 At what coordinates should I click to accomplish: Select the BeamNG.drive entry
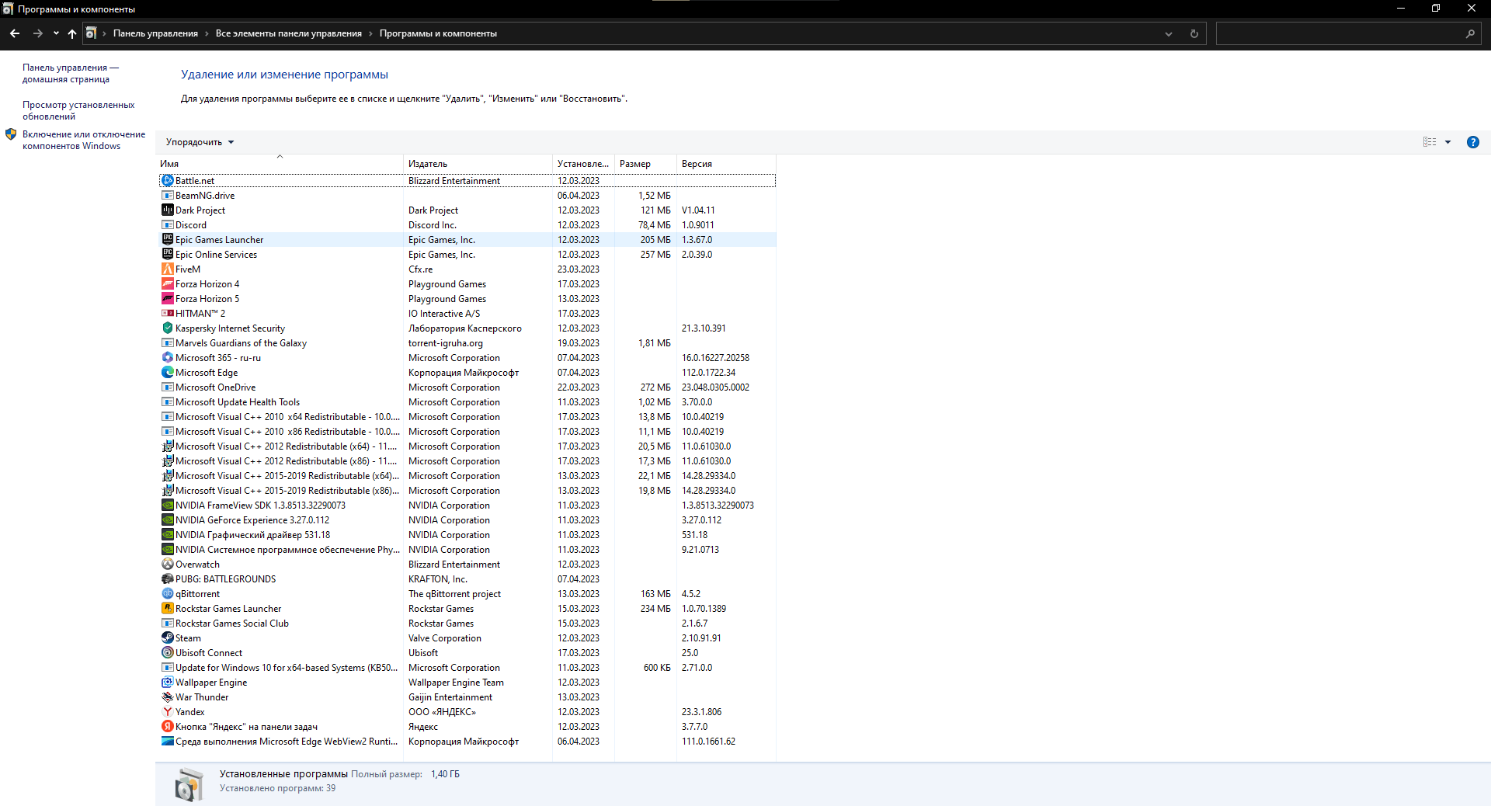[x=467, y=196]
